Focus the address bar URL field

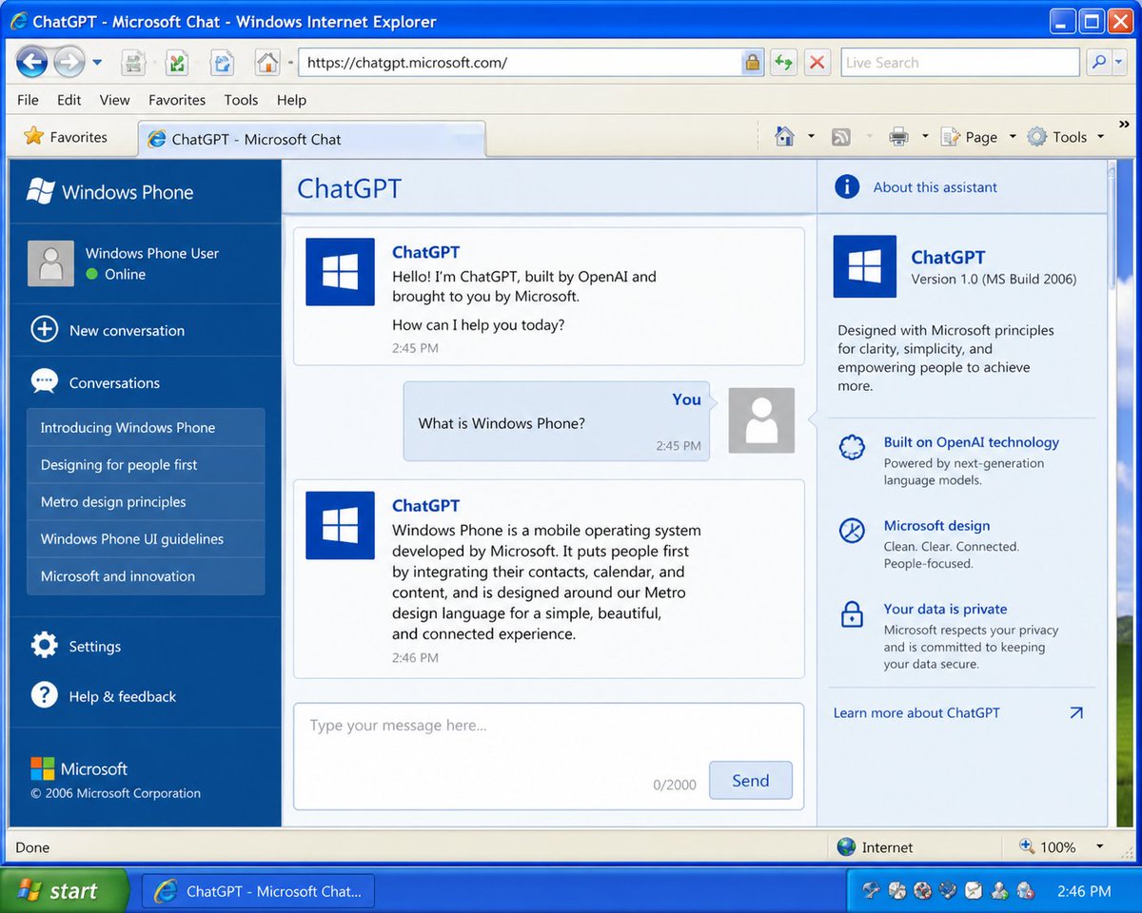tap(520, 63)
